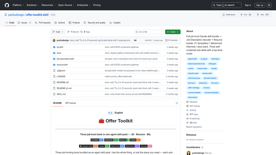Switch to the Projects tab
276x155 pixels.
(74, 23)
